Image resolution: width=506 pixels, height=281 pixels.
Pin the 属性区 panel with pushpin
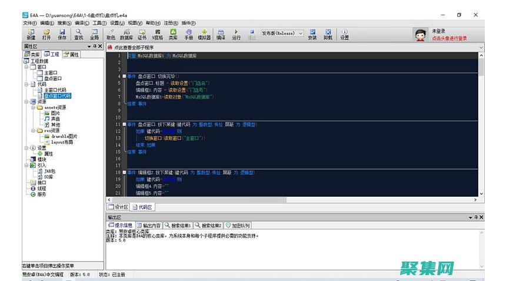tap(95, 46)
